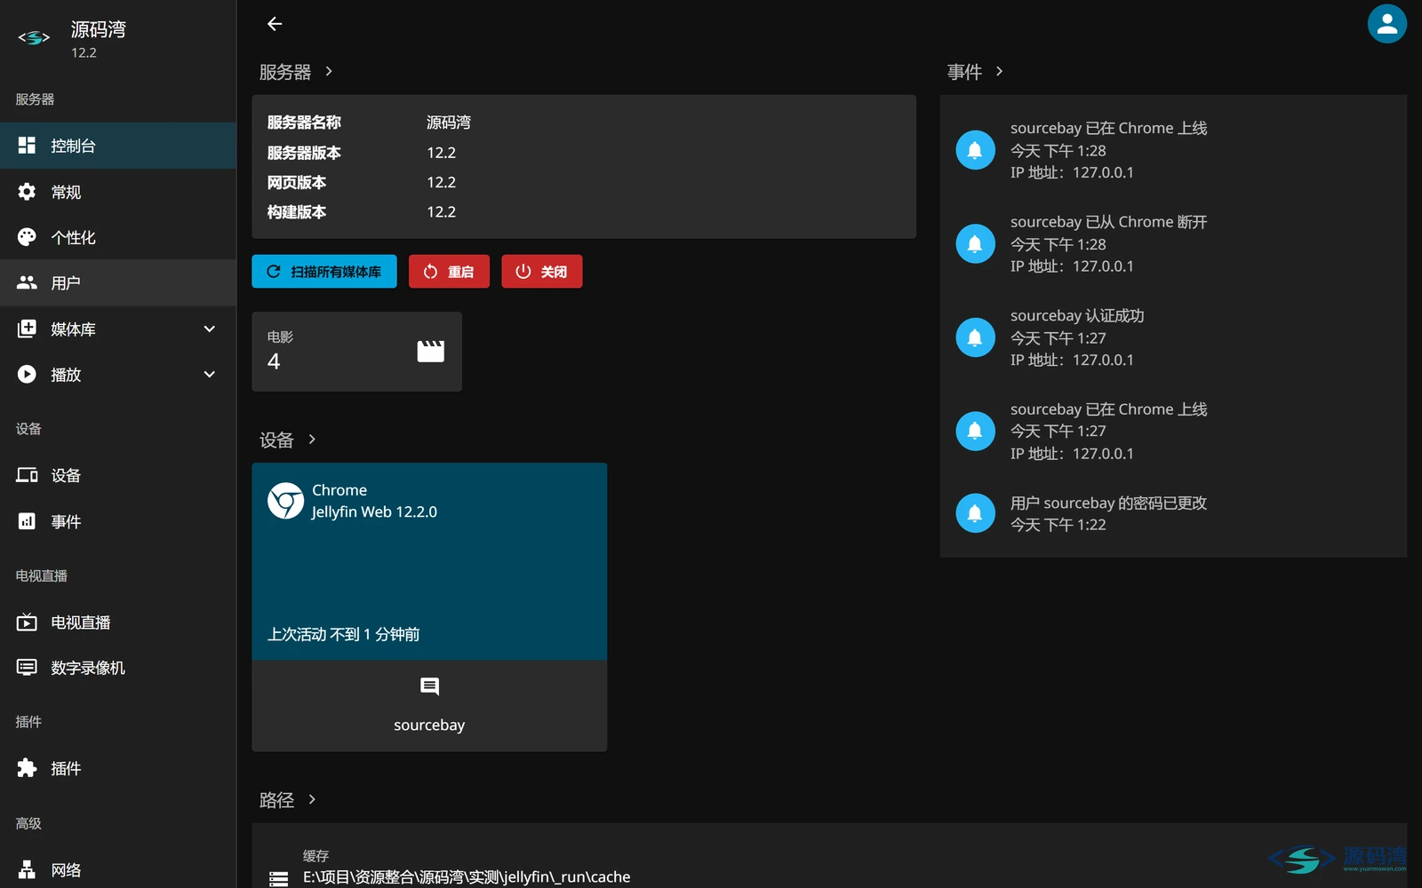The width and height of the screenshot is (1422, 888).
Task: Open 控制台 dashboard in sidebar
Action: 118,146
